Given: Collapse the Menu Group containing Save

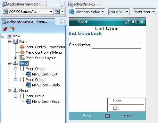Looking at the screenshot, I should pos(16,96).
